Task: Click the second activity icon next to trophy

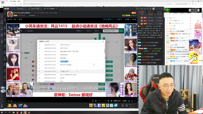Action: [15, 105]
